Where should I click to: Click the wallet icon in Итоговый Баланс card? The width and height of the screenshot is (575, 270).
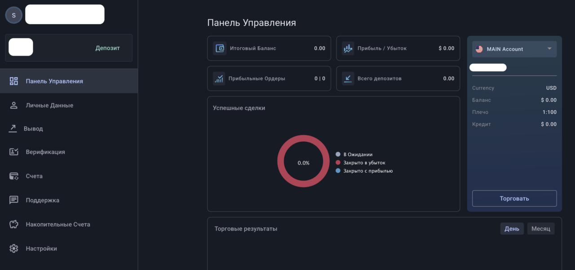coord(219,48)
